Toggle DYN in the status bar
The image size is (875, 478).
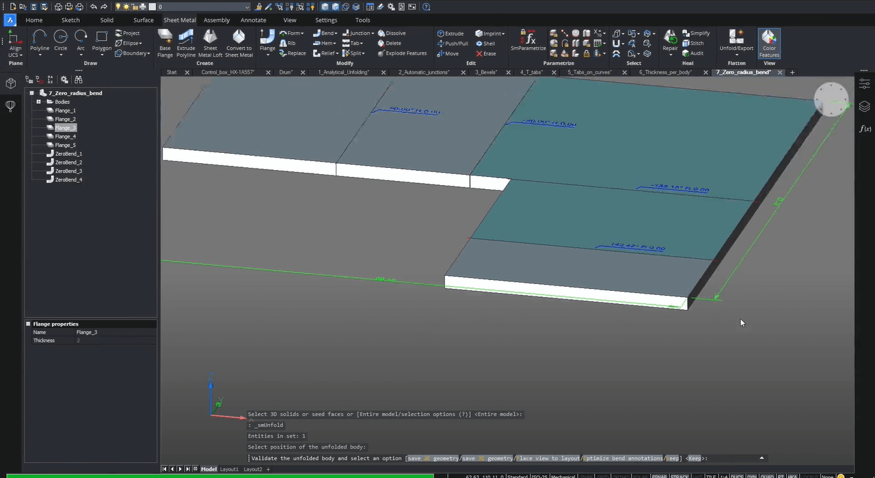pyautogui.click(x=752, y=477)
